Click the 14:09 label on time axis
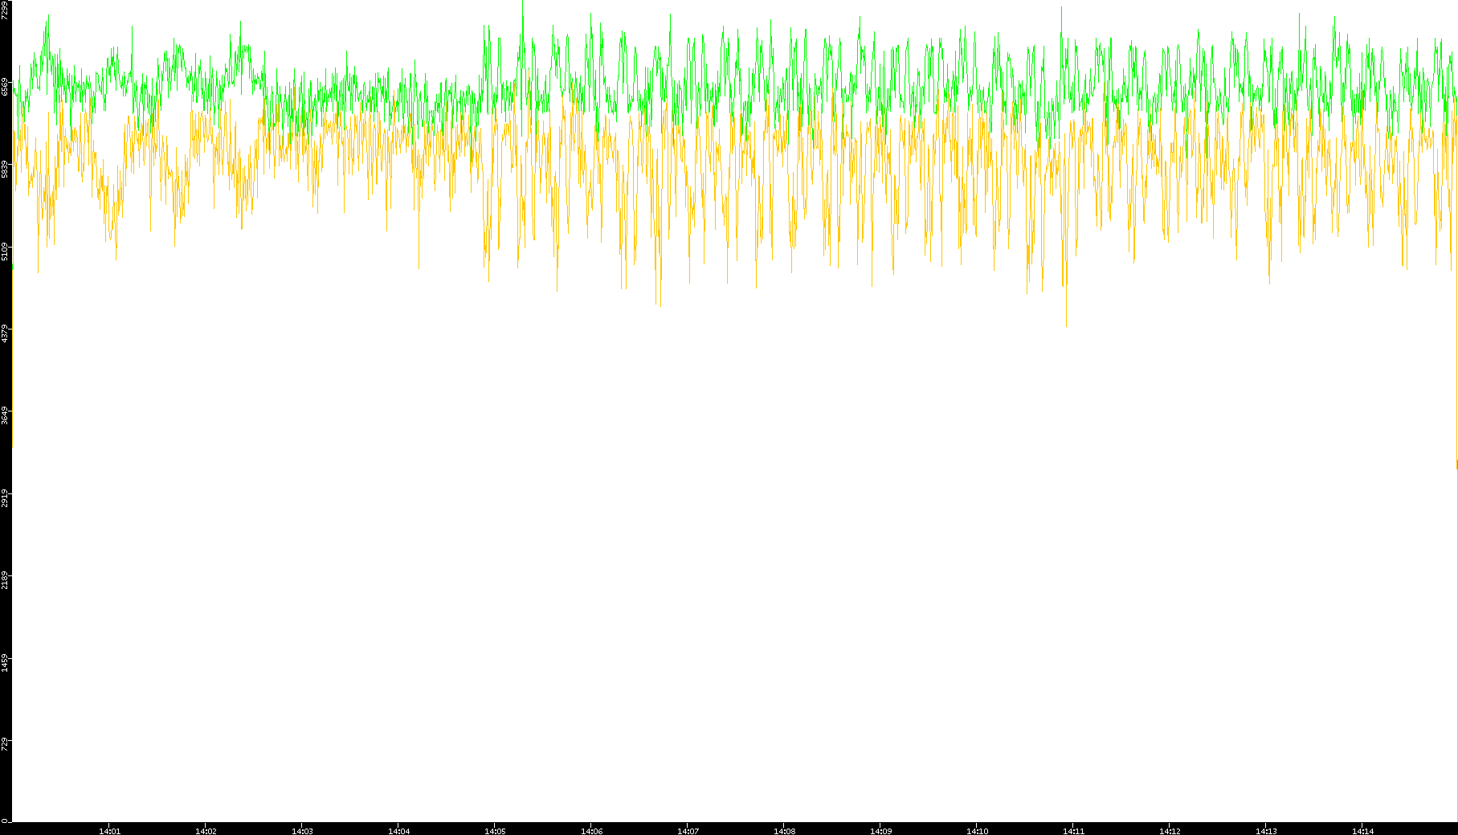The height and width of the screenshot is (835, 1458). tap(880, 830)
